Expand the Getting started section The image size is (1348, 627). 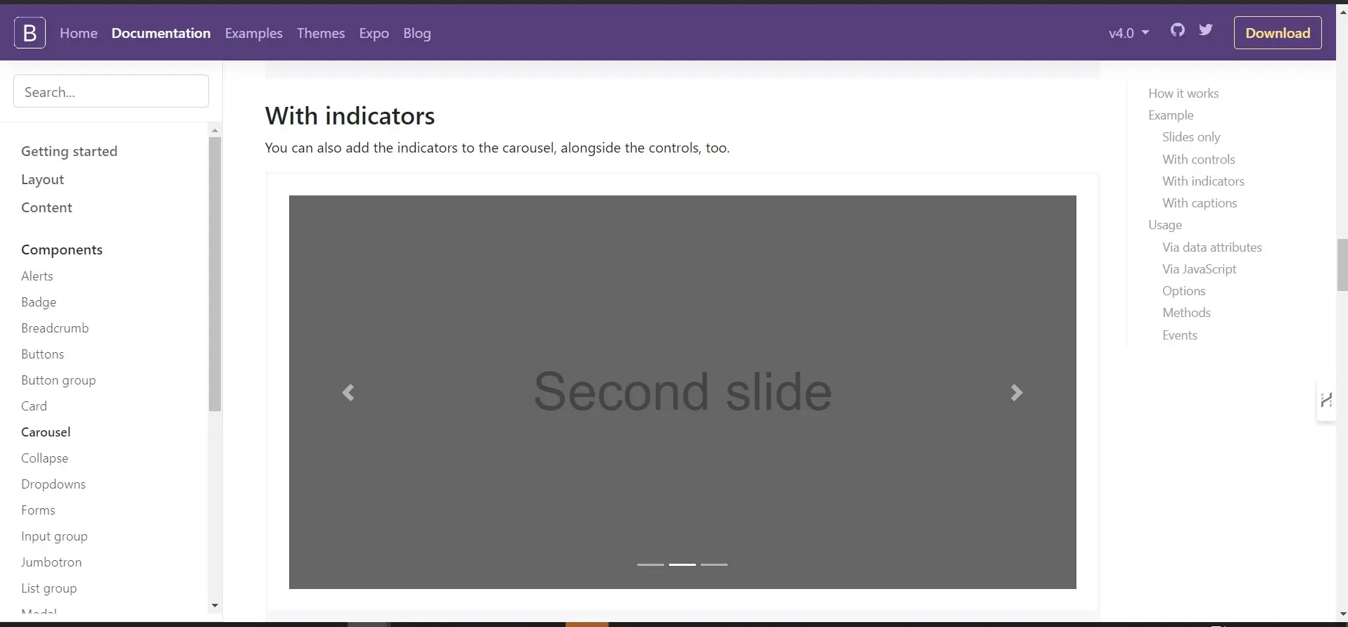(x=69, y=151)
